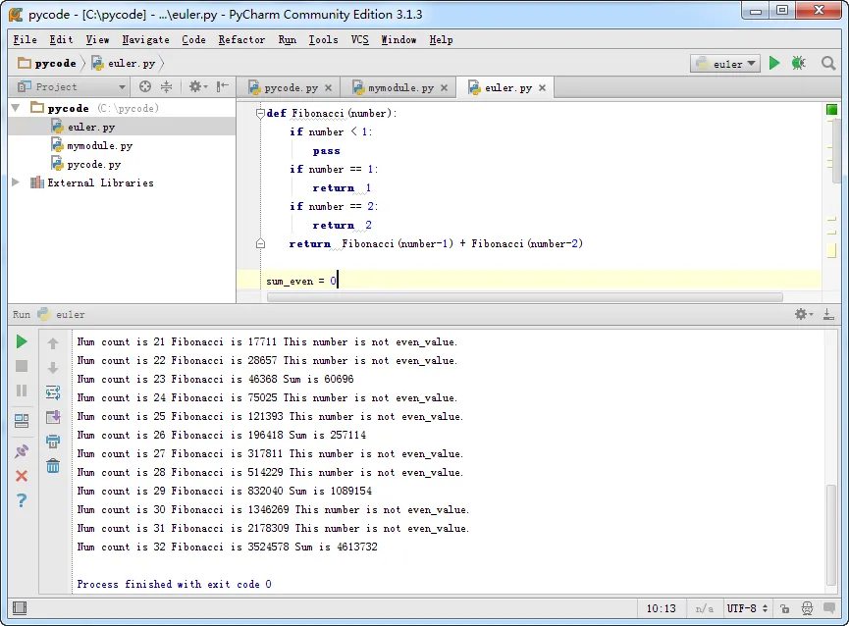Open the Help menu
The width and height of the screenshot is (849, 626).
tap(442, 39)
